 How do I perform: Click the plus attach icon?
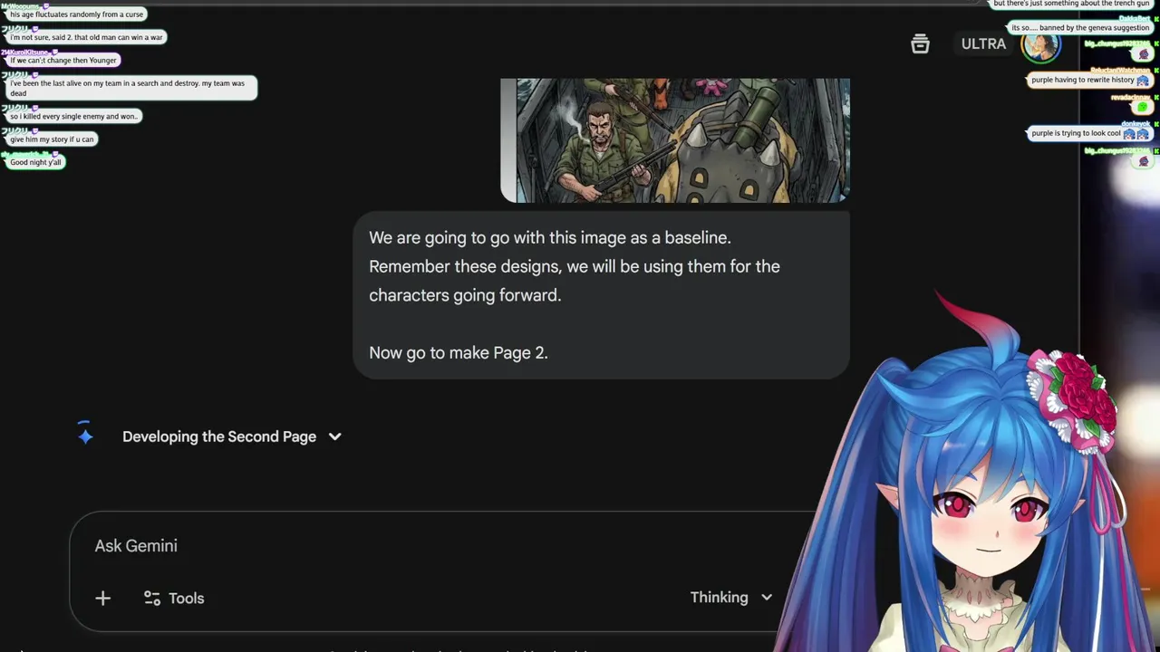102,599
